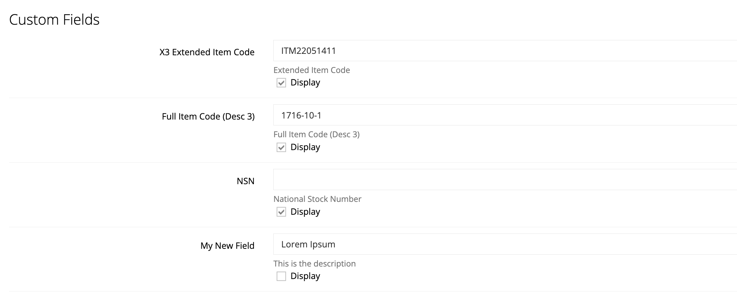Click gray Full Item Code (Desc 3) hint
The height and width of the screenshot is (303, 737).
pos(316,134)
